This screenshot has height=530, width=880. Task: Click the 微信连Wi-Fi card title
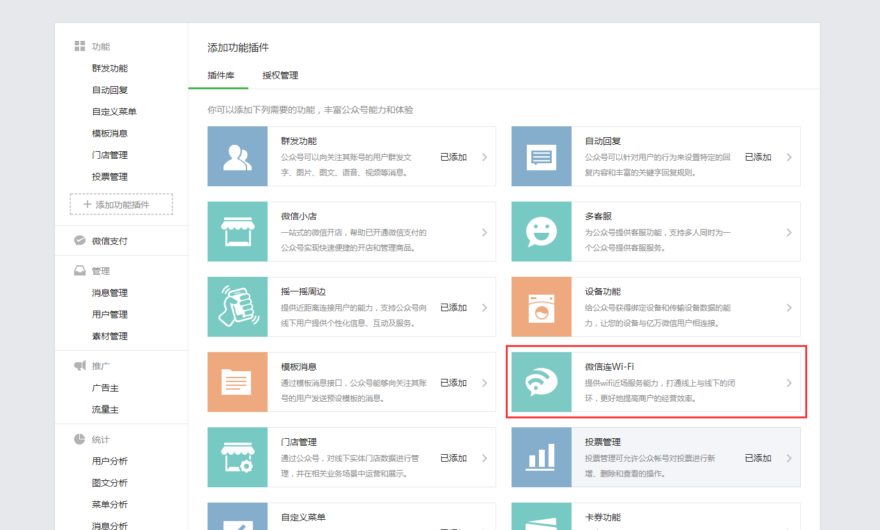(609, 367)
